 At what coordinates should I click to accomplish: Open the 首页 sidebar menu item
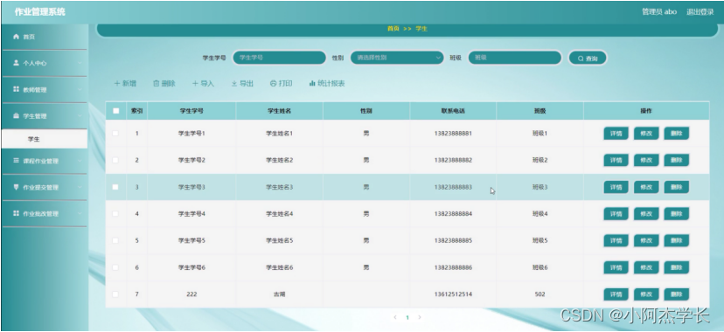44,37
